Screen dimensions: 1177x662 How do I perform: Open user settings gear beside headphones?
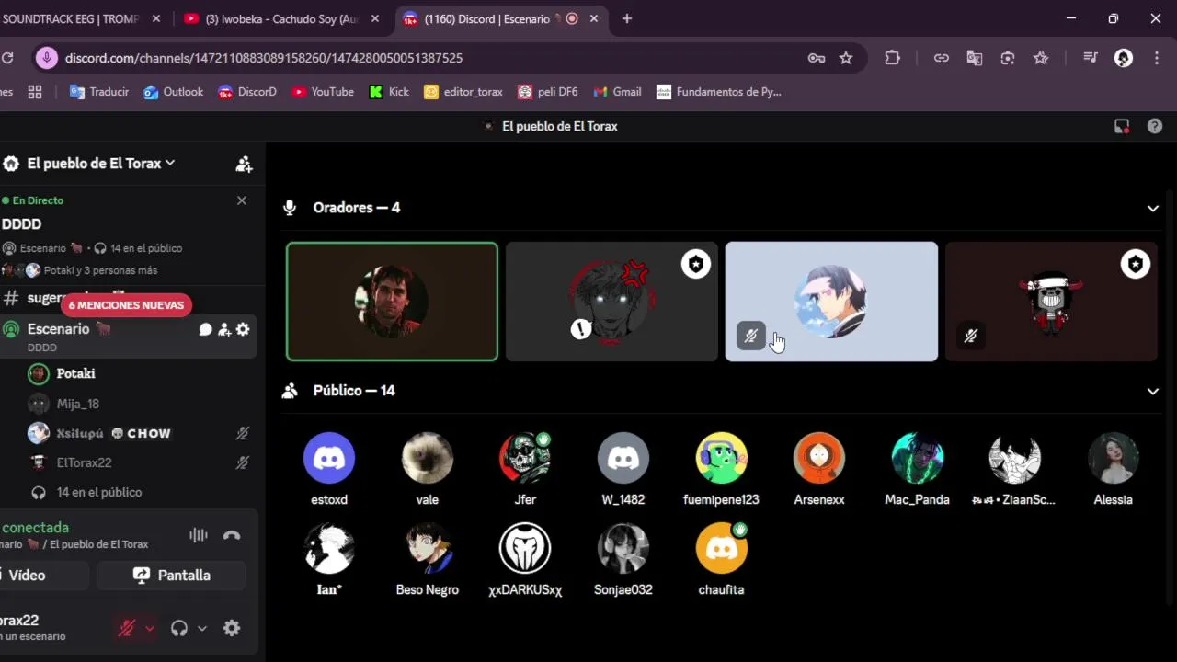[x=232, y=628]
